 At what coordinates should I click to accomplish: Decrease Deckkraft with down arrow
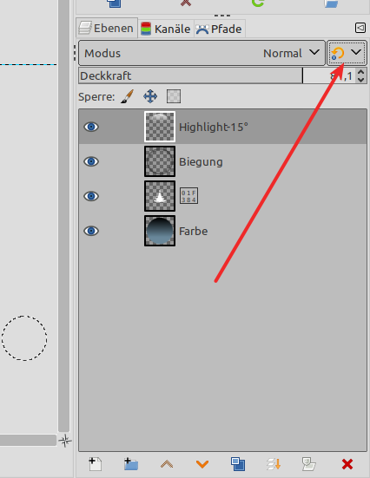click(x=360, y=80)
